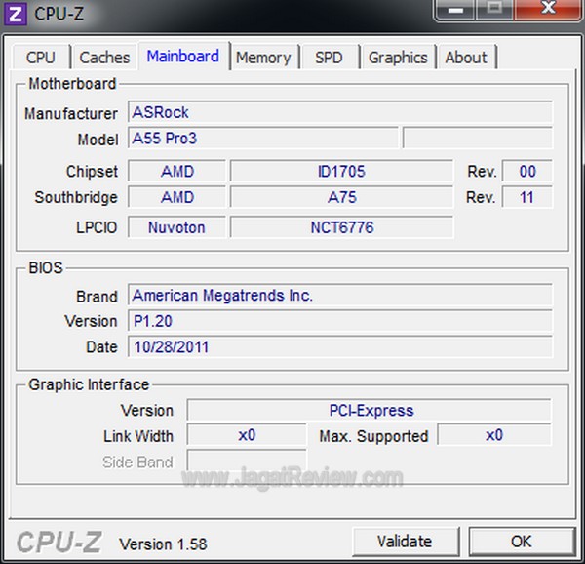Click the CPU-Z purple Z title icon
The image size is (585, 564).
[x=16, y=14]
